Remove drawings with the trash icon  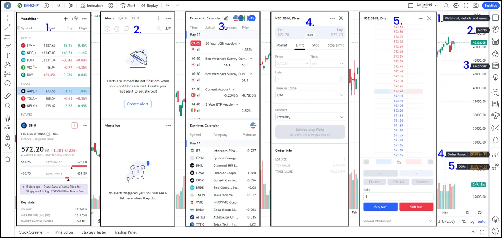[7, 159]
